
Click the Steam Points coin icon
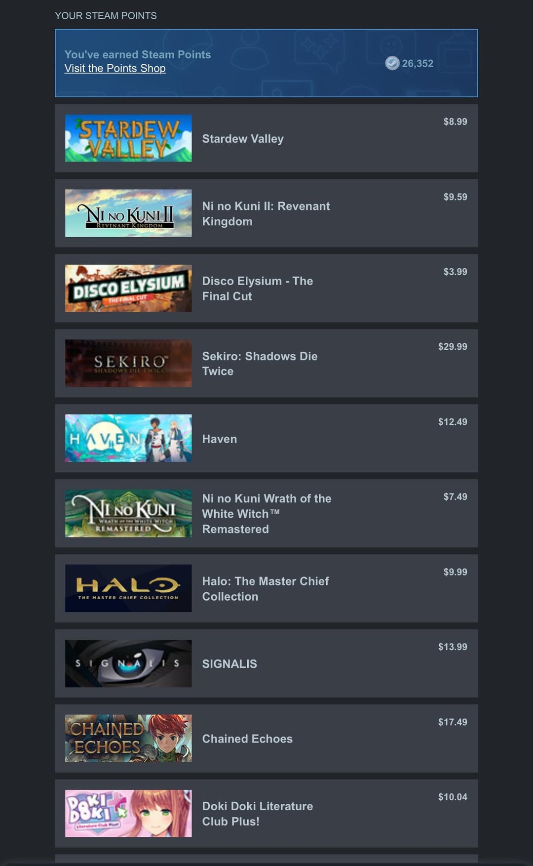point(392,63)
